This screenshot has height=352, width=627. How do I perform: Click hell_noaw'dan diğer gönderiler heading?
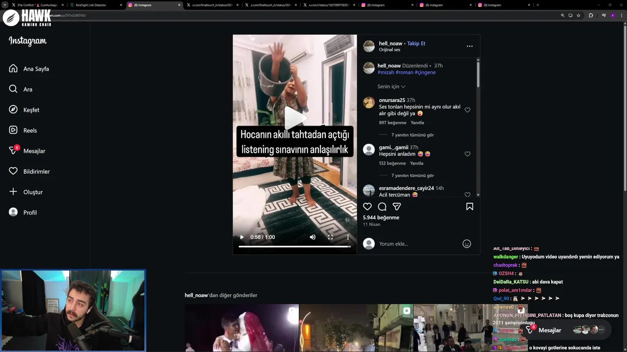coord(221,295)
